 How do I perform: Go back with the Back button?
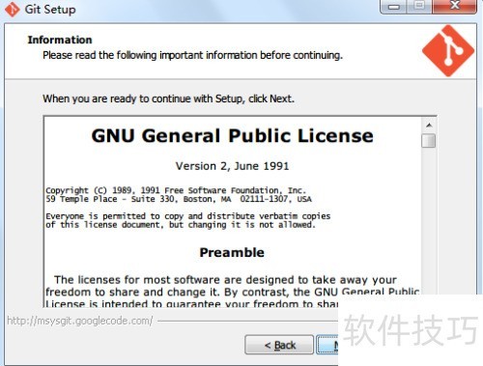(279, 345)
